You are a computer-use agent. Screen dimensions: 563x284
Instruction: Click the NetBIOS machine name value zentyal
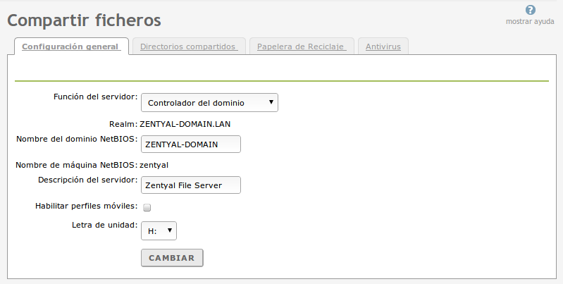(x=154, y=165)
